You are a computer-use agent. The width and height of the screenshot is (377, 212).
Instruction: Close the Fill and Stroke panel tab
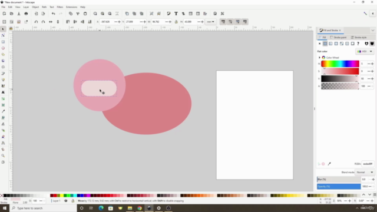point(340,31)
